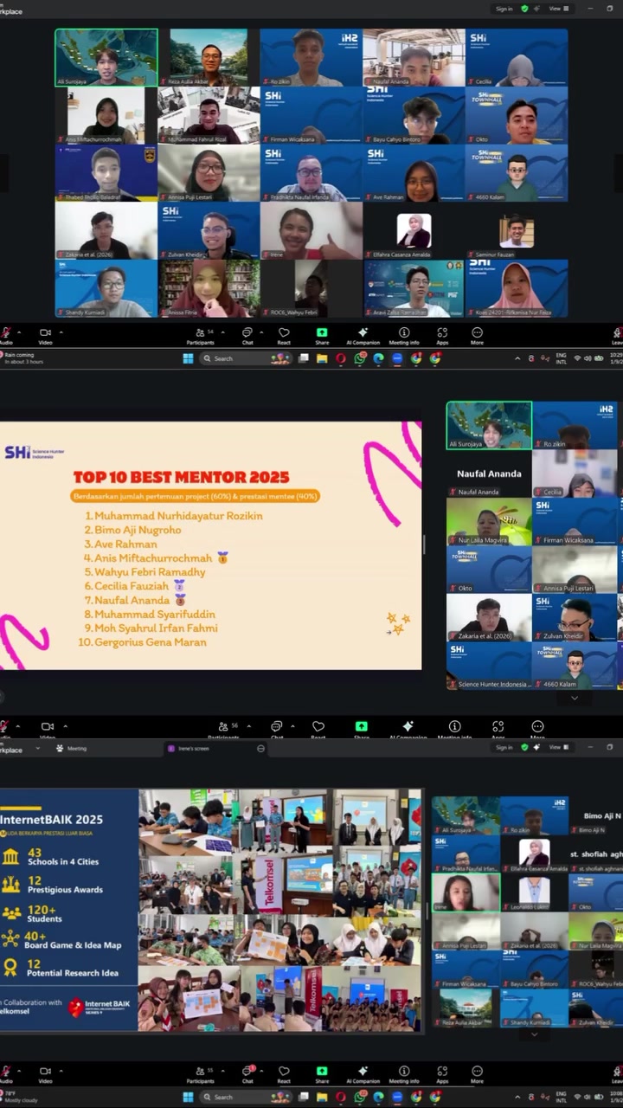This screenshot has width=623, height=1108.
Task: Toggle Video in toolbar showing 54 participants
Action: [x=45, y=335]
